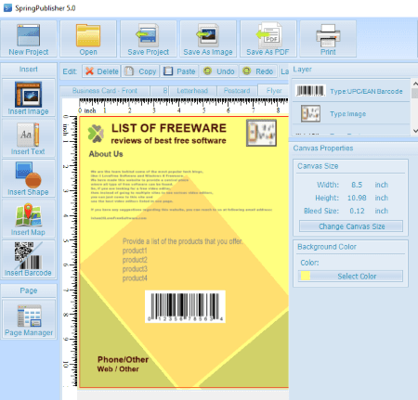This screenshot has width=418, height=400.
Task: Select the Web / Other text
Action: [118, 369]
